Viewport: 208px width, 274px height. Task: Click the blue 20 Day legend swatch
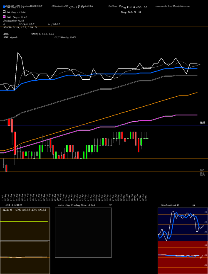[x=5, y=7]
